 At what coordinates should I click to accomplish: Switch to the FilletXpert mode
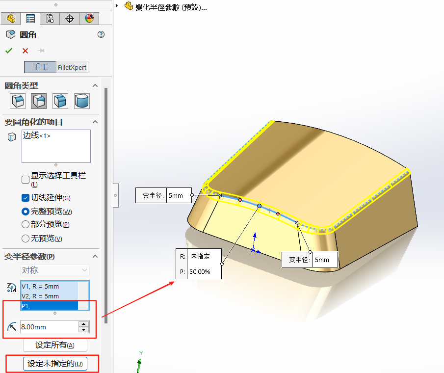[72, 67]
